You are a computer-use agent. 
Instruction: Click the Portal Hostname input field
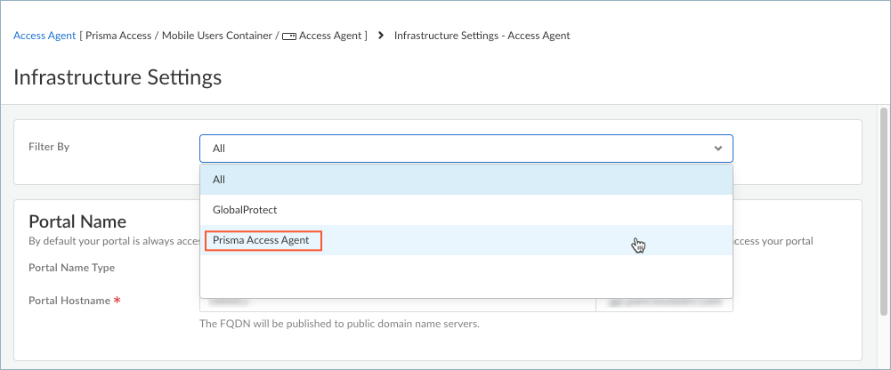point(398,303)
